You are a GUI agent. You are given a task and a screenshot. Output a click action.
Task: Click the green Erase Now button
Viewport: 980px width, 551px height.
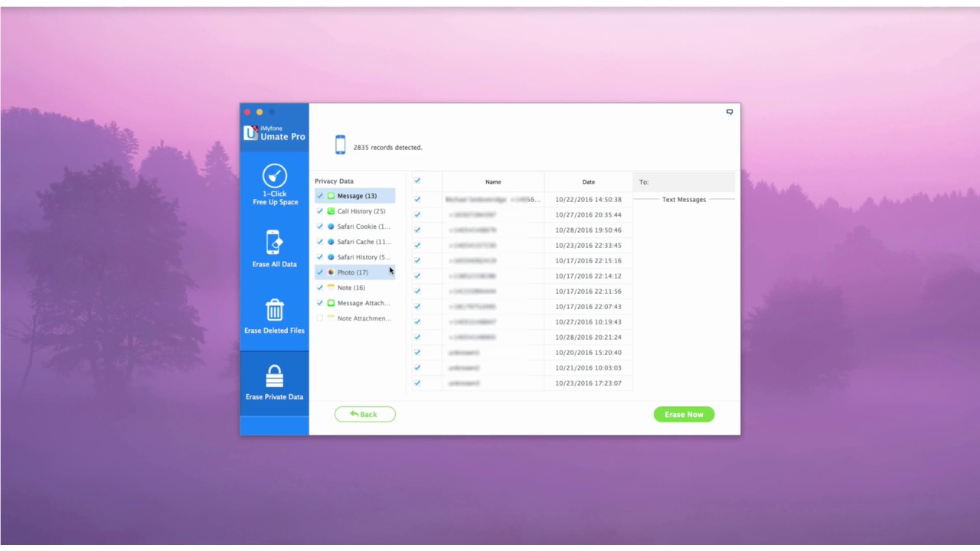684,414
